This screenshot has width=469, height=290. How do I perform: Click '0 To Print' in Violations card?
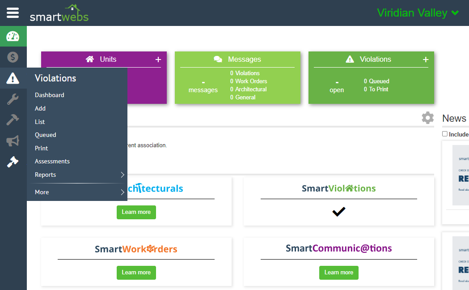tap(376, 89)
